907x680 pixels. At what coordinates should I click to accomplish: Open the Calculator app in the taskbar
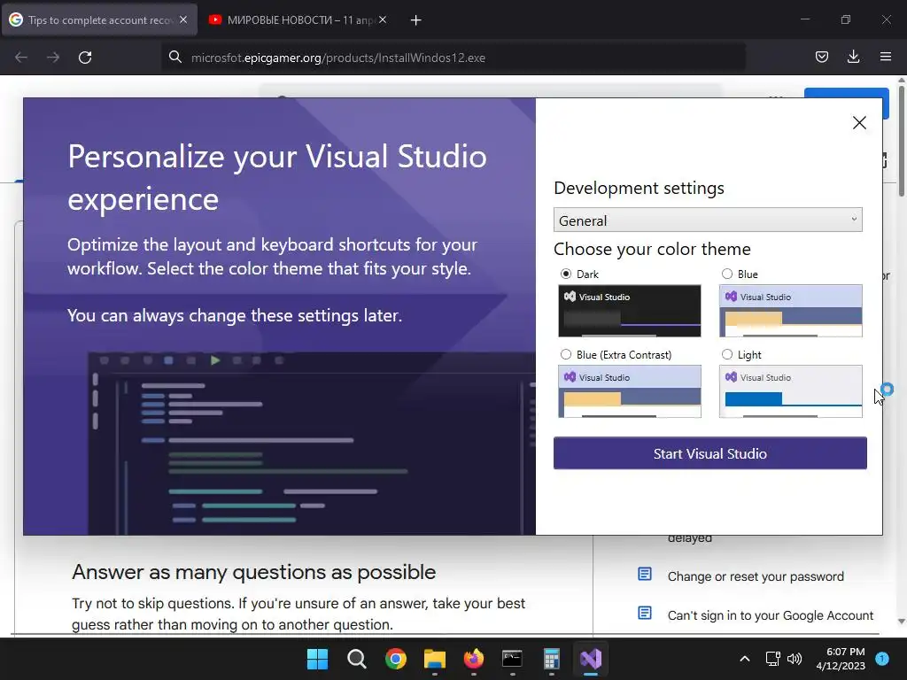(x=552, y=659)
